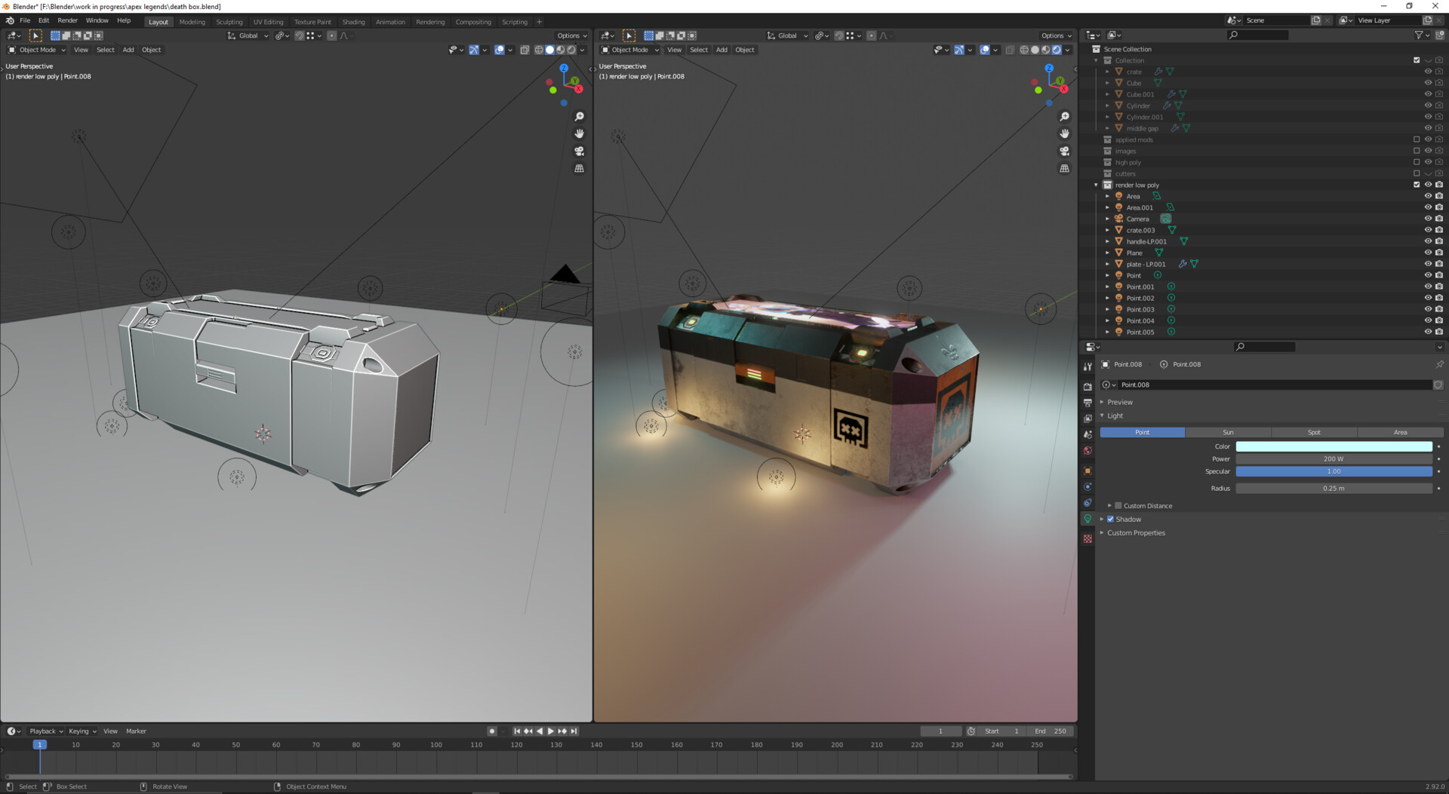Open the Tool properties tab
This screenshot has height=794, width=1449.
click(x=1088, y=366)
